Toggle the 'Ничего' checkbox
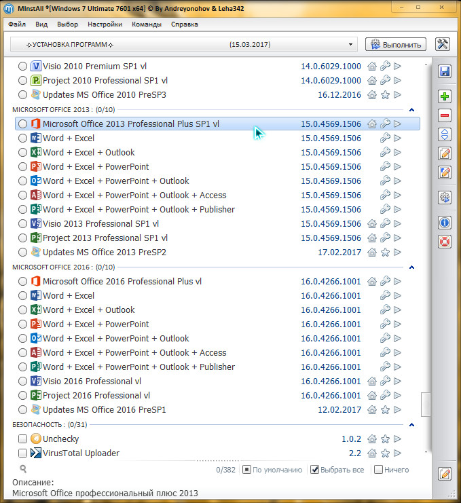The height and width of the screenshot is (503, 461). point(379,470)
